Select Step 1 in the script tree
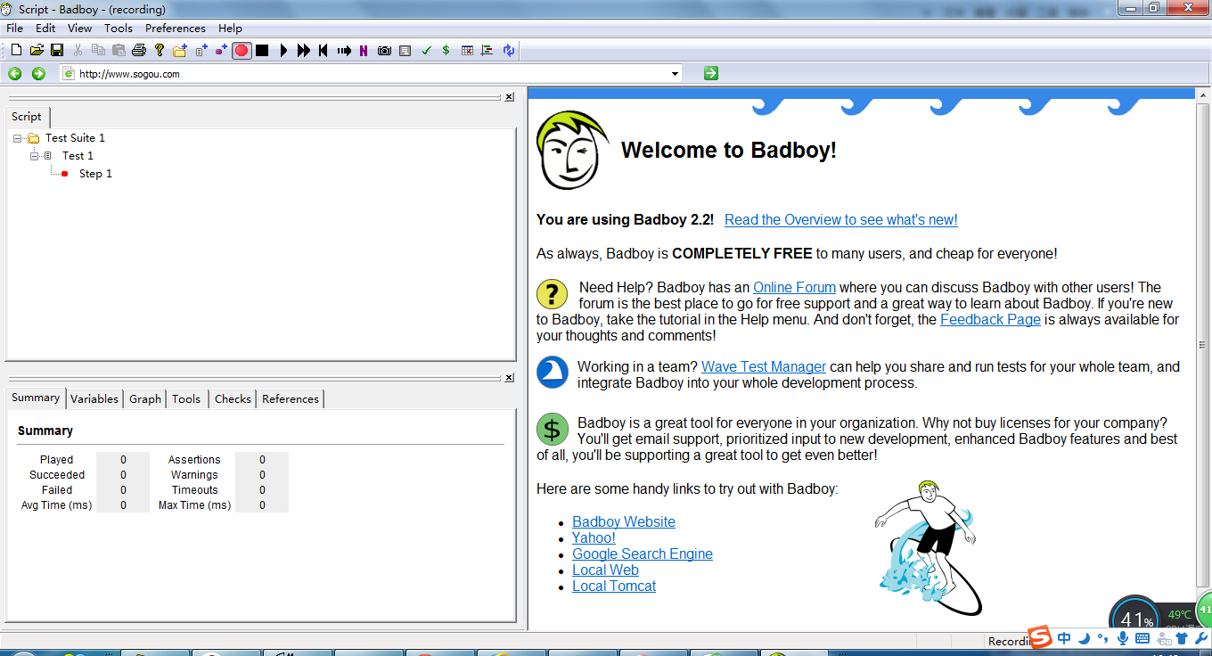1212x656 pixels. (95, 174)
